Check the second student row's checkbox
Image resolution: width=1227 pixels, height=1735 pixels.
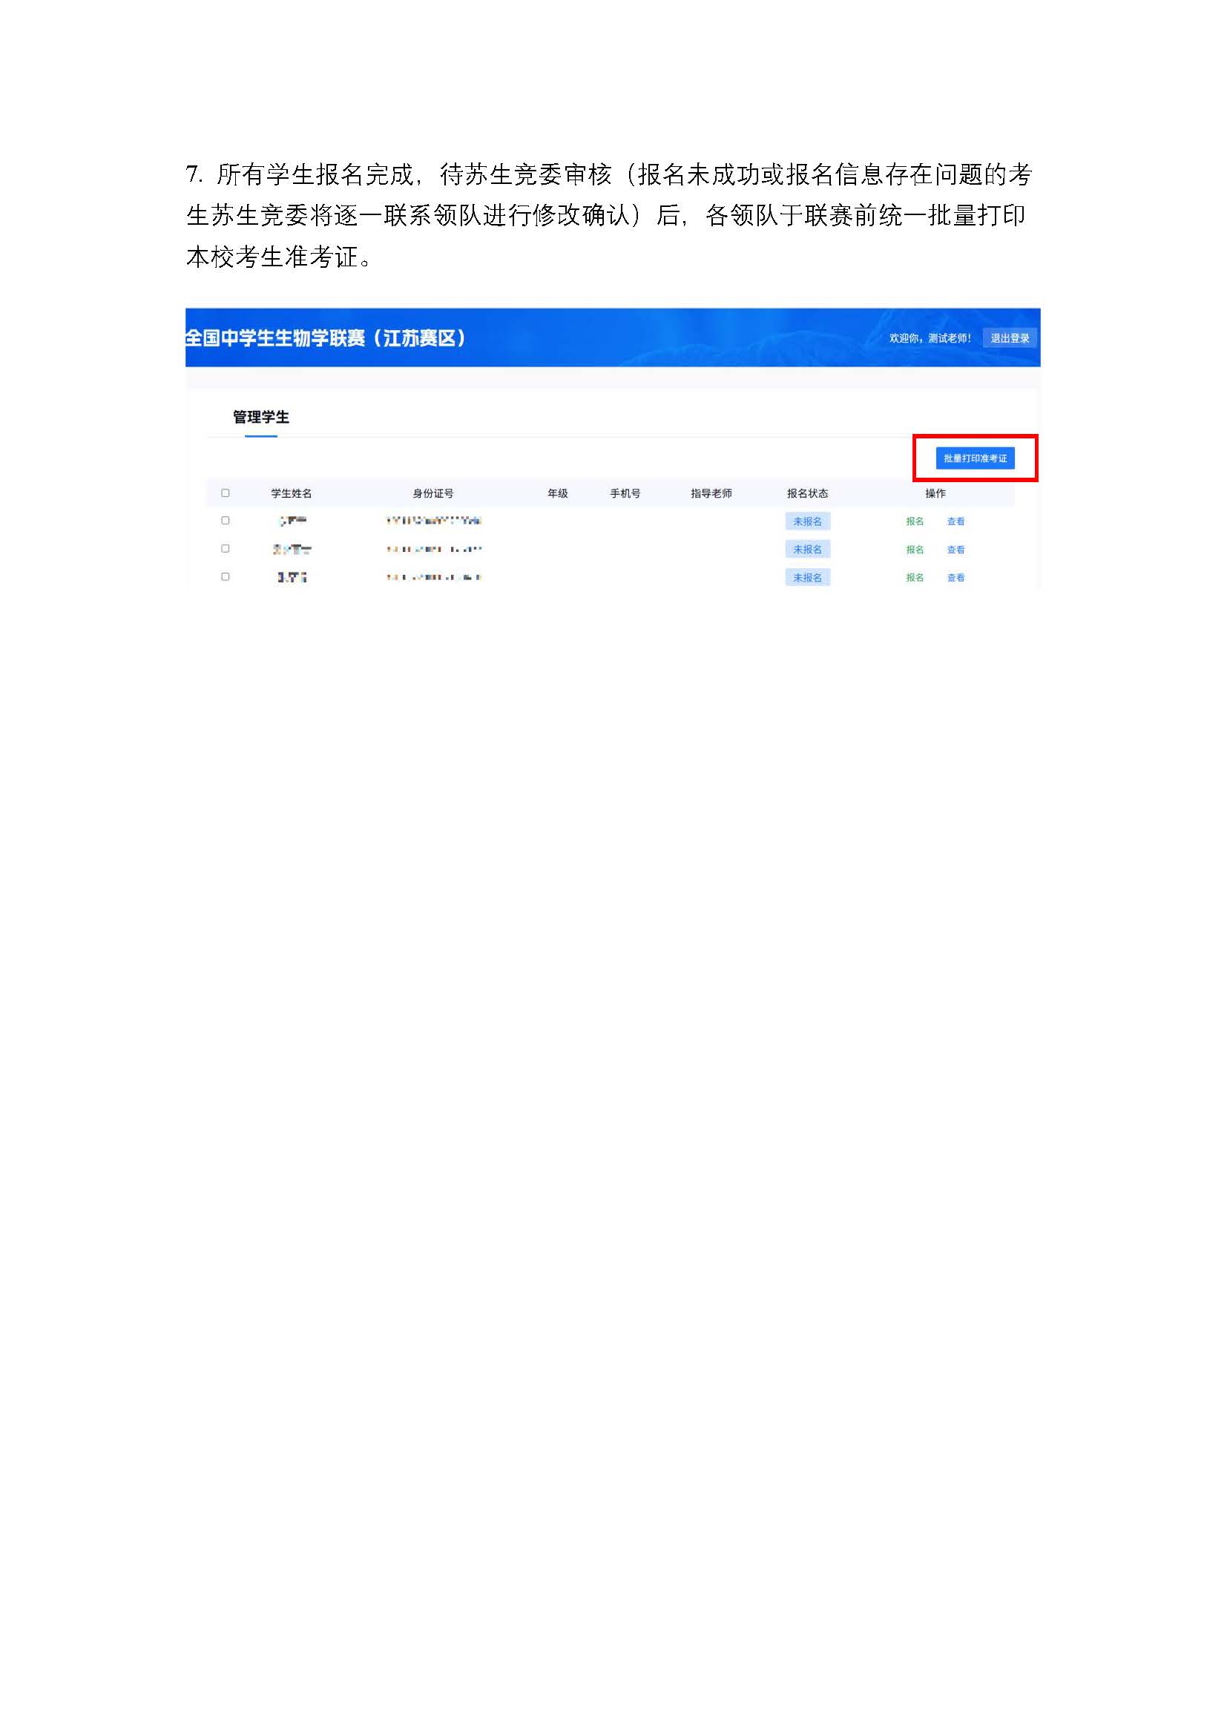[x=226, y=549]
